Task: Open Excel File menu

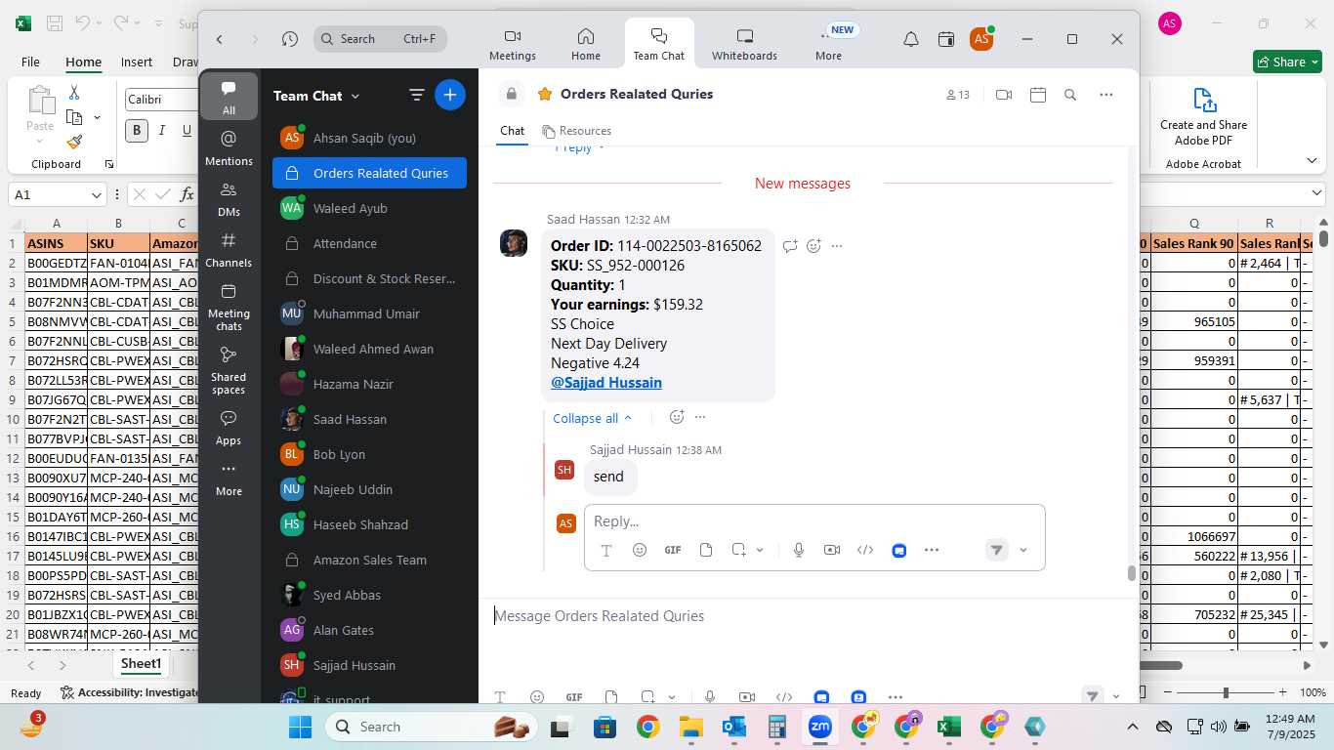Action: tap(30, 62)
